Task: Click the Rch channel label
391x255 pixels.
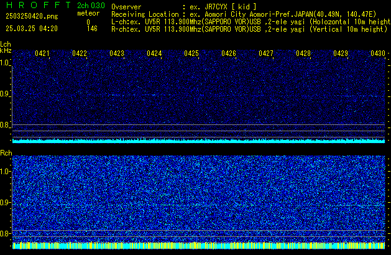Action: click(x=6, y=153)
